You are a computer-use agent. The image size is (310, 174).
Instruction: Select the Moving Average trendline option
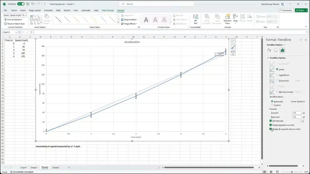pyautogui.click(x=277, y=92)
